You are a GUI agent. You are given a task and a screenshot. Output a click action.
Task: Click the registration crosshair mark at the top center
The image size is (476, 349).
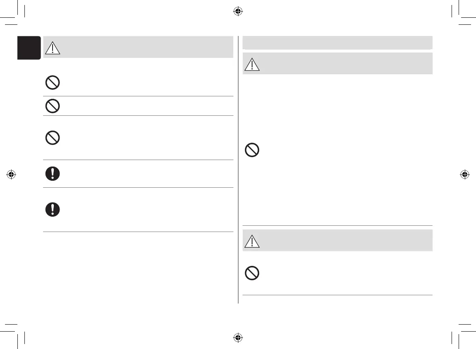pyautogui.click(x=238, y=11)
